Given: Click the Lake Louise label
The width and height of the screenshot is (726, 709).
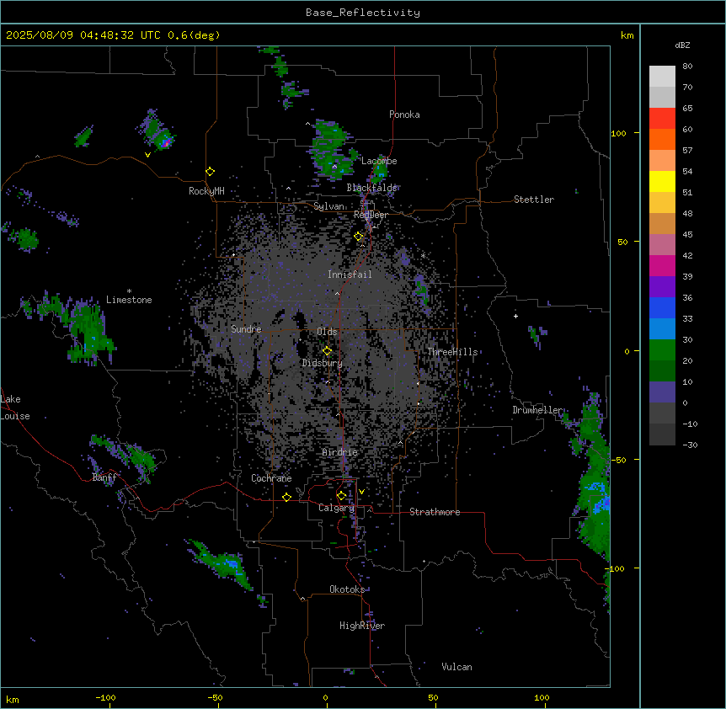Looking at the screenshot, I should 15,408.
